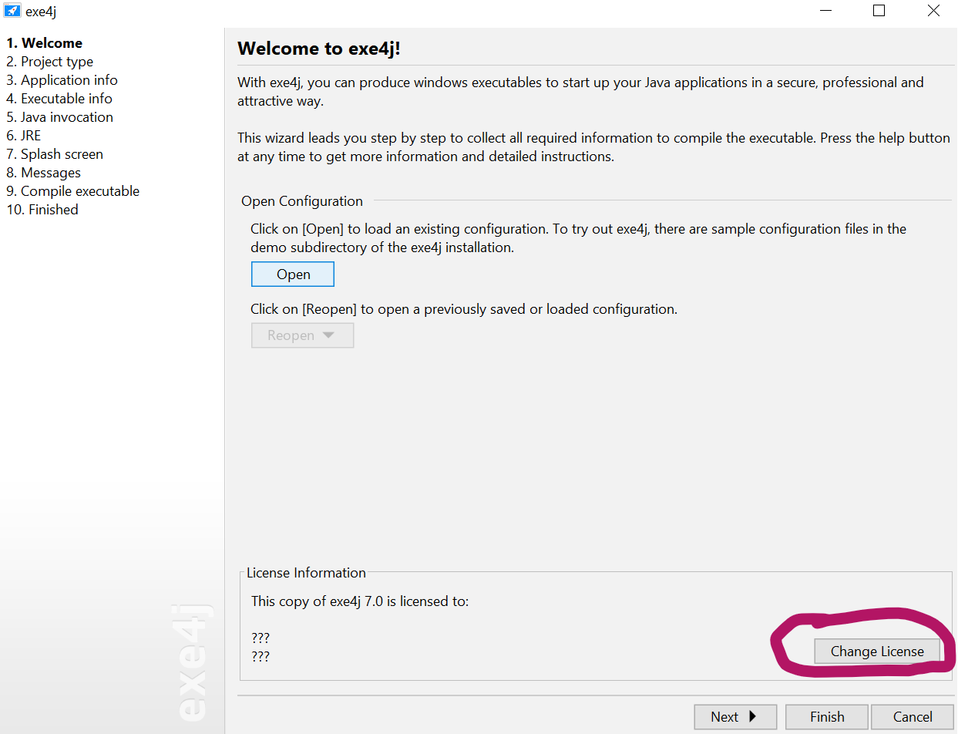This screenshot has height=734, width=958.
Task: Maximize the exe4j window
Action: pos(879,12)
